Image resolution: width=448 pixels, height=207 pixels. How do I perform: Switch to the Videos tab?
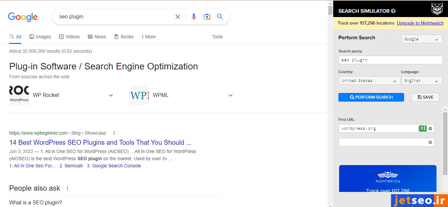(69, 37)
